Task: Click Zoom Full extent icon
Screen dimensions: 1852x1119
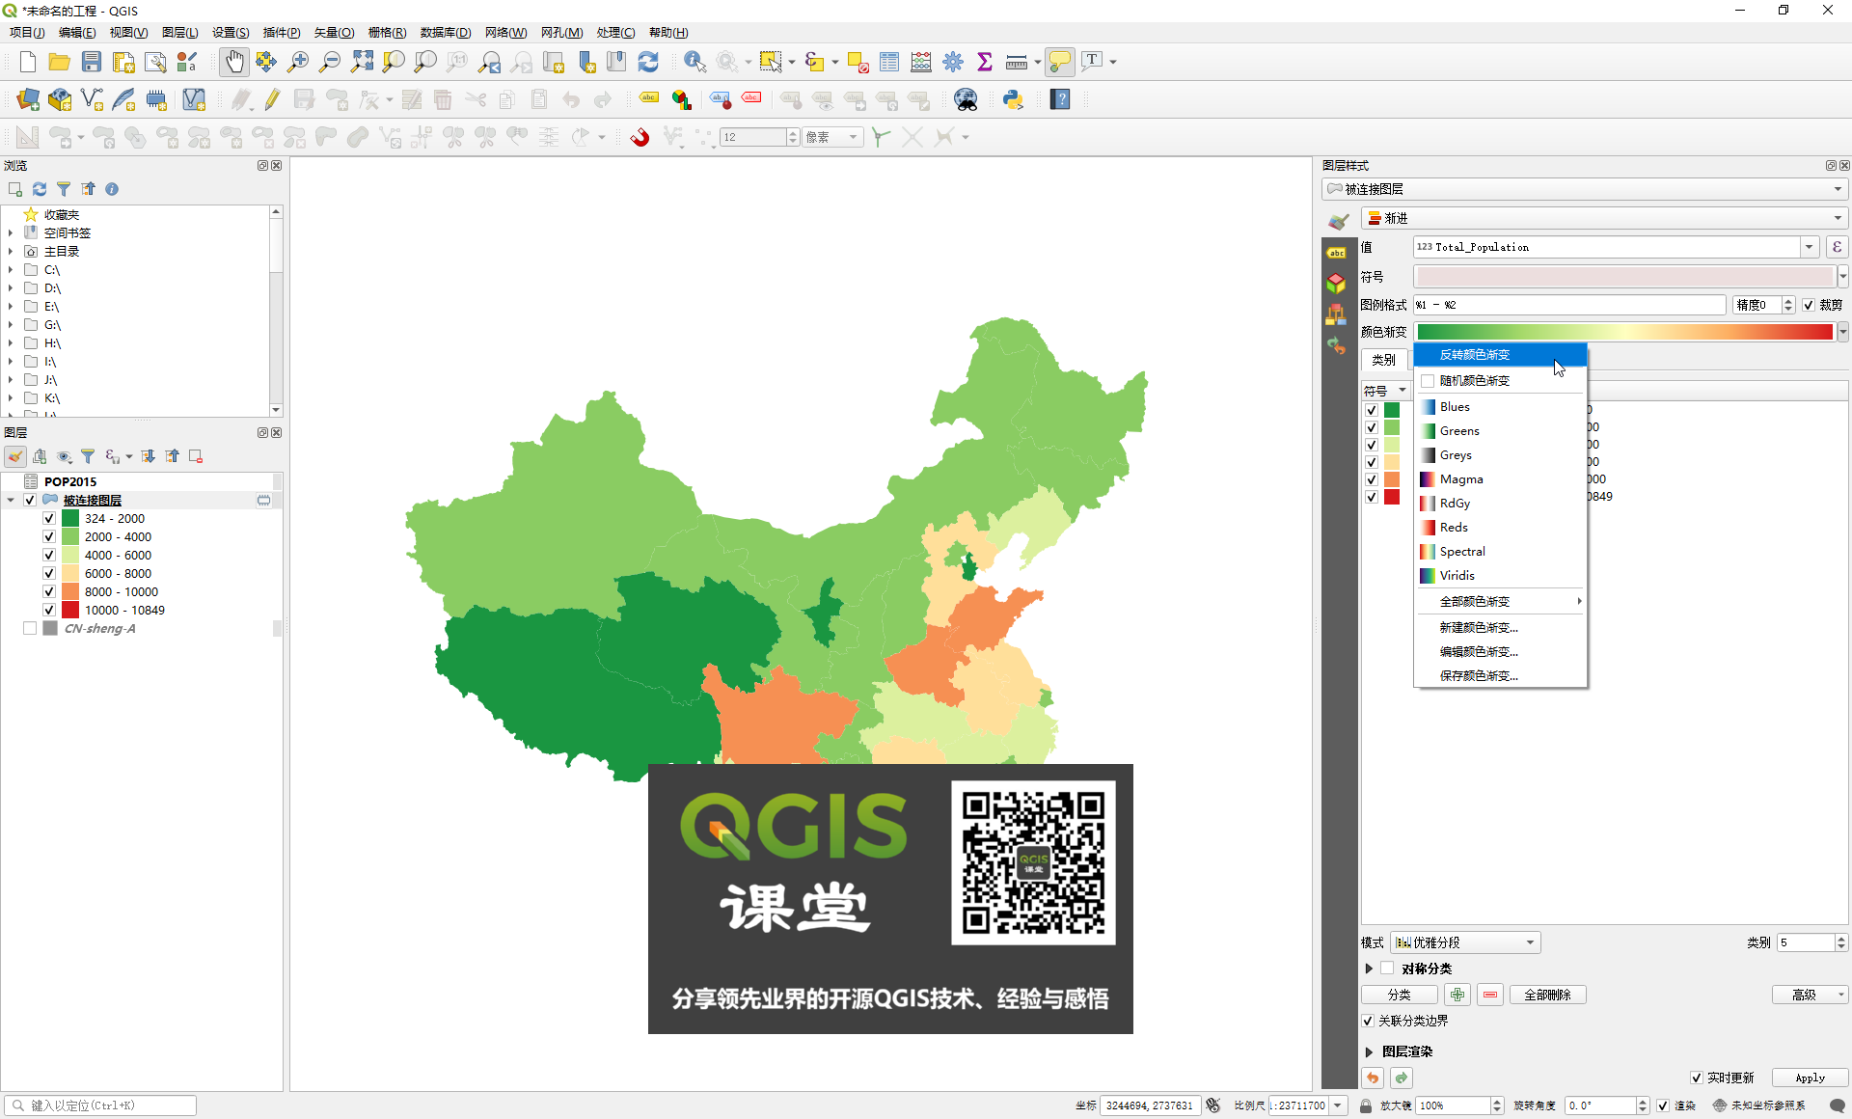Action: 362,62
